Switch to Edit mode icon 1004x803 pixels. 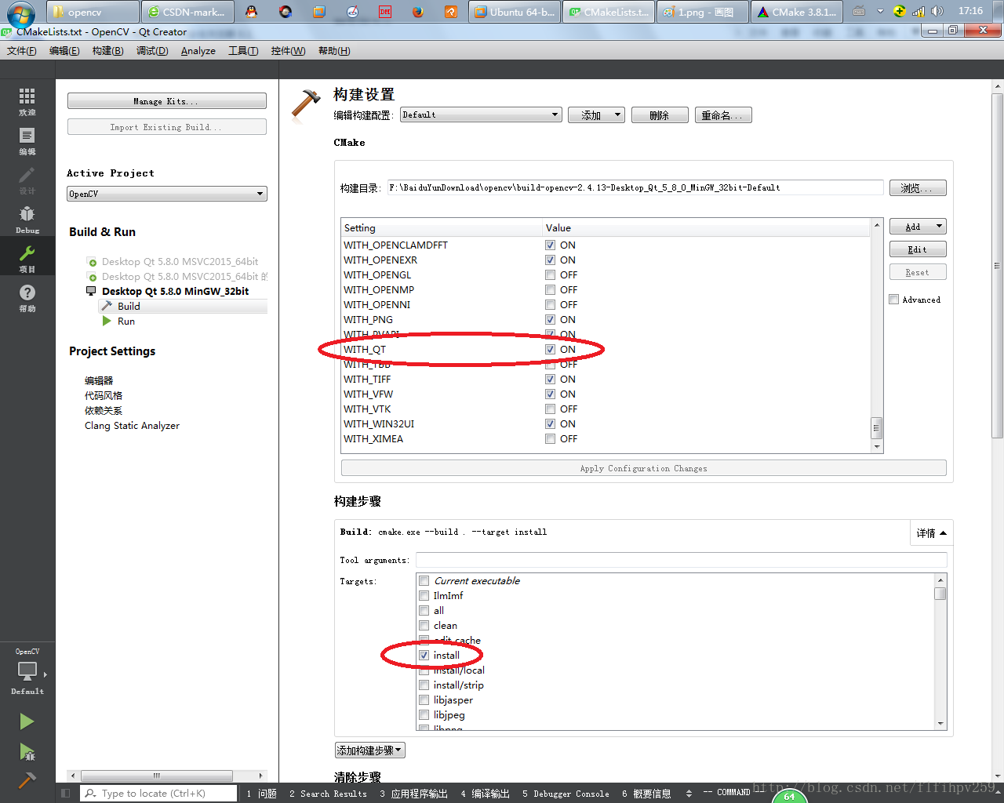coord(27,141)
